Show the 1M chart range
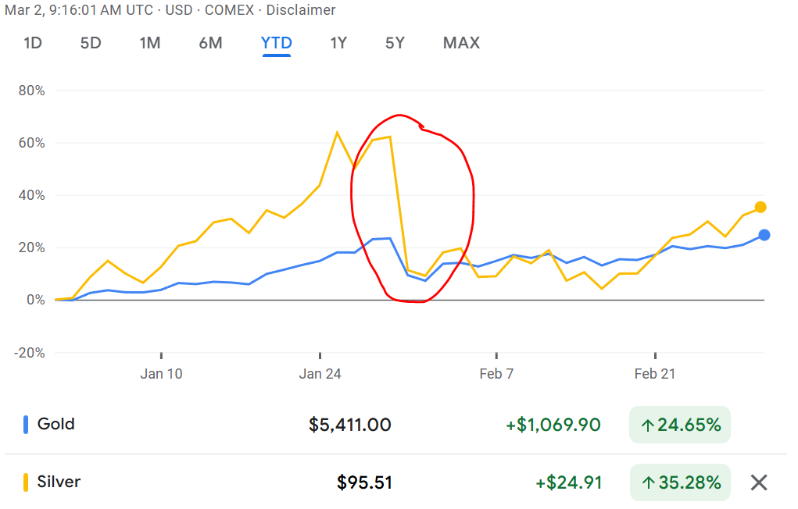798x509 pixels. 150,43
